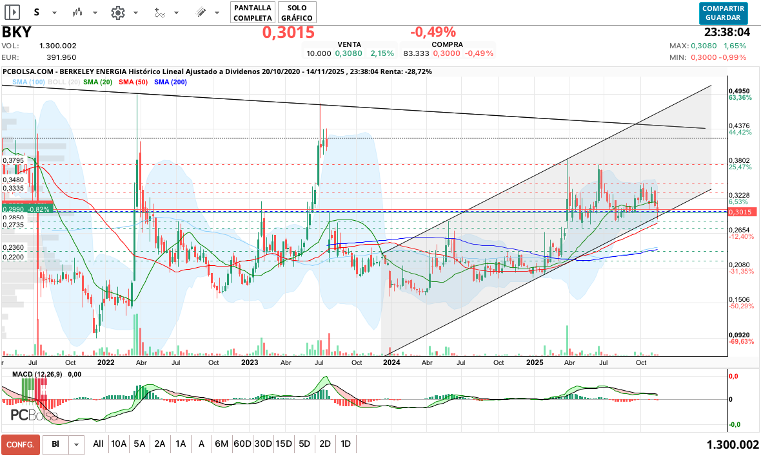
Task: Toggle the SMA (50) indicator label
Action: [133, 82]
